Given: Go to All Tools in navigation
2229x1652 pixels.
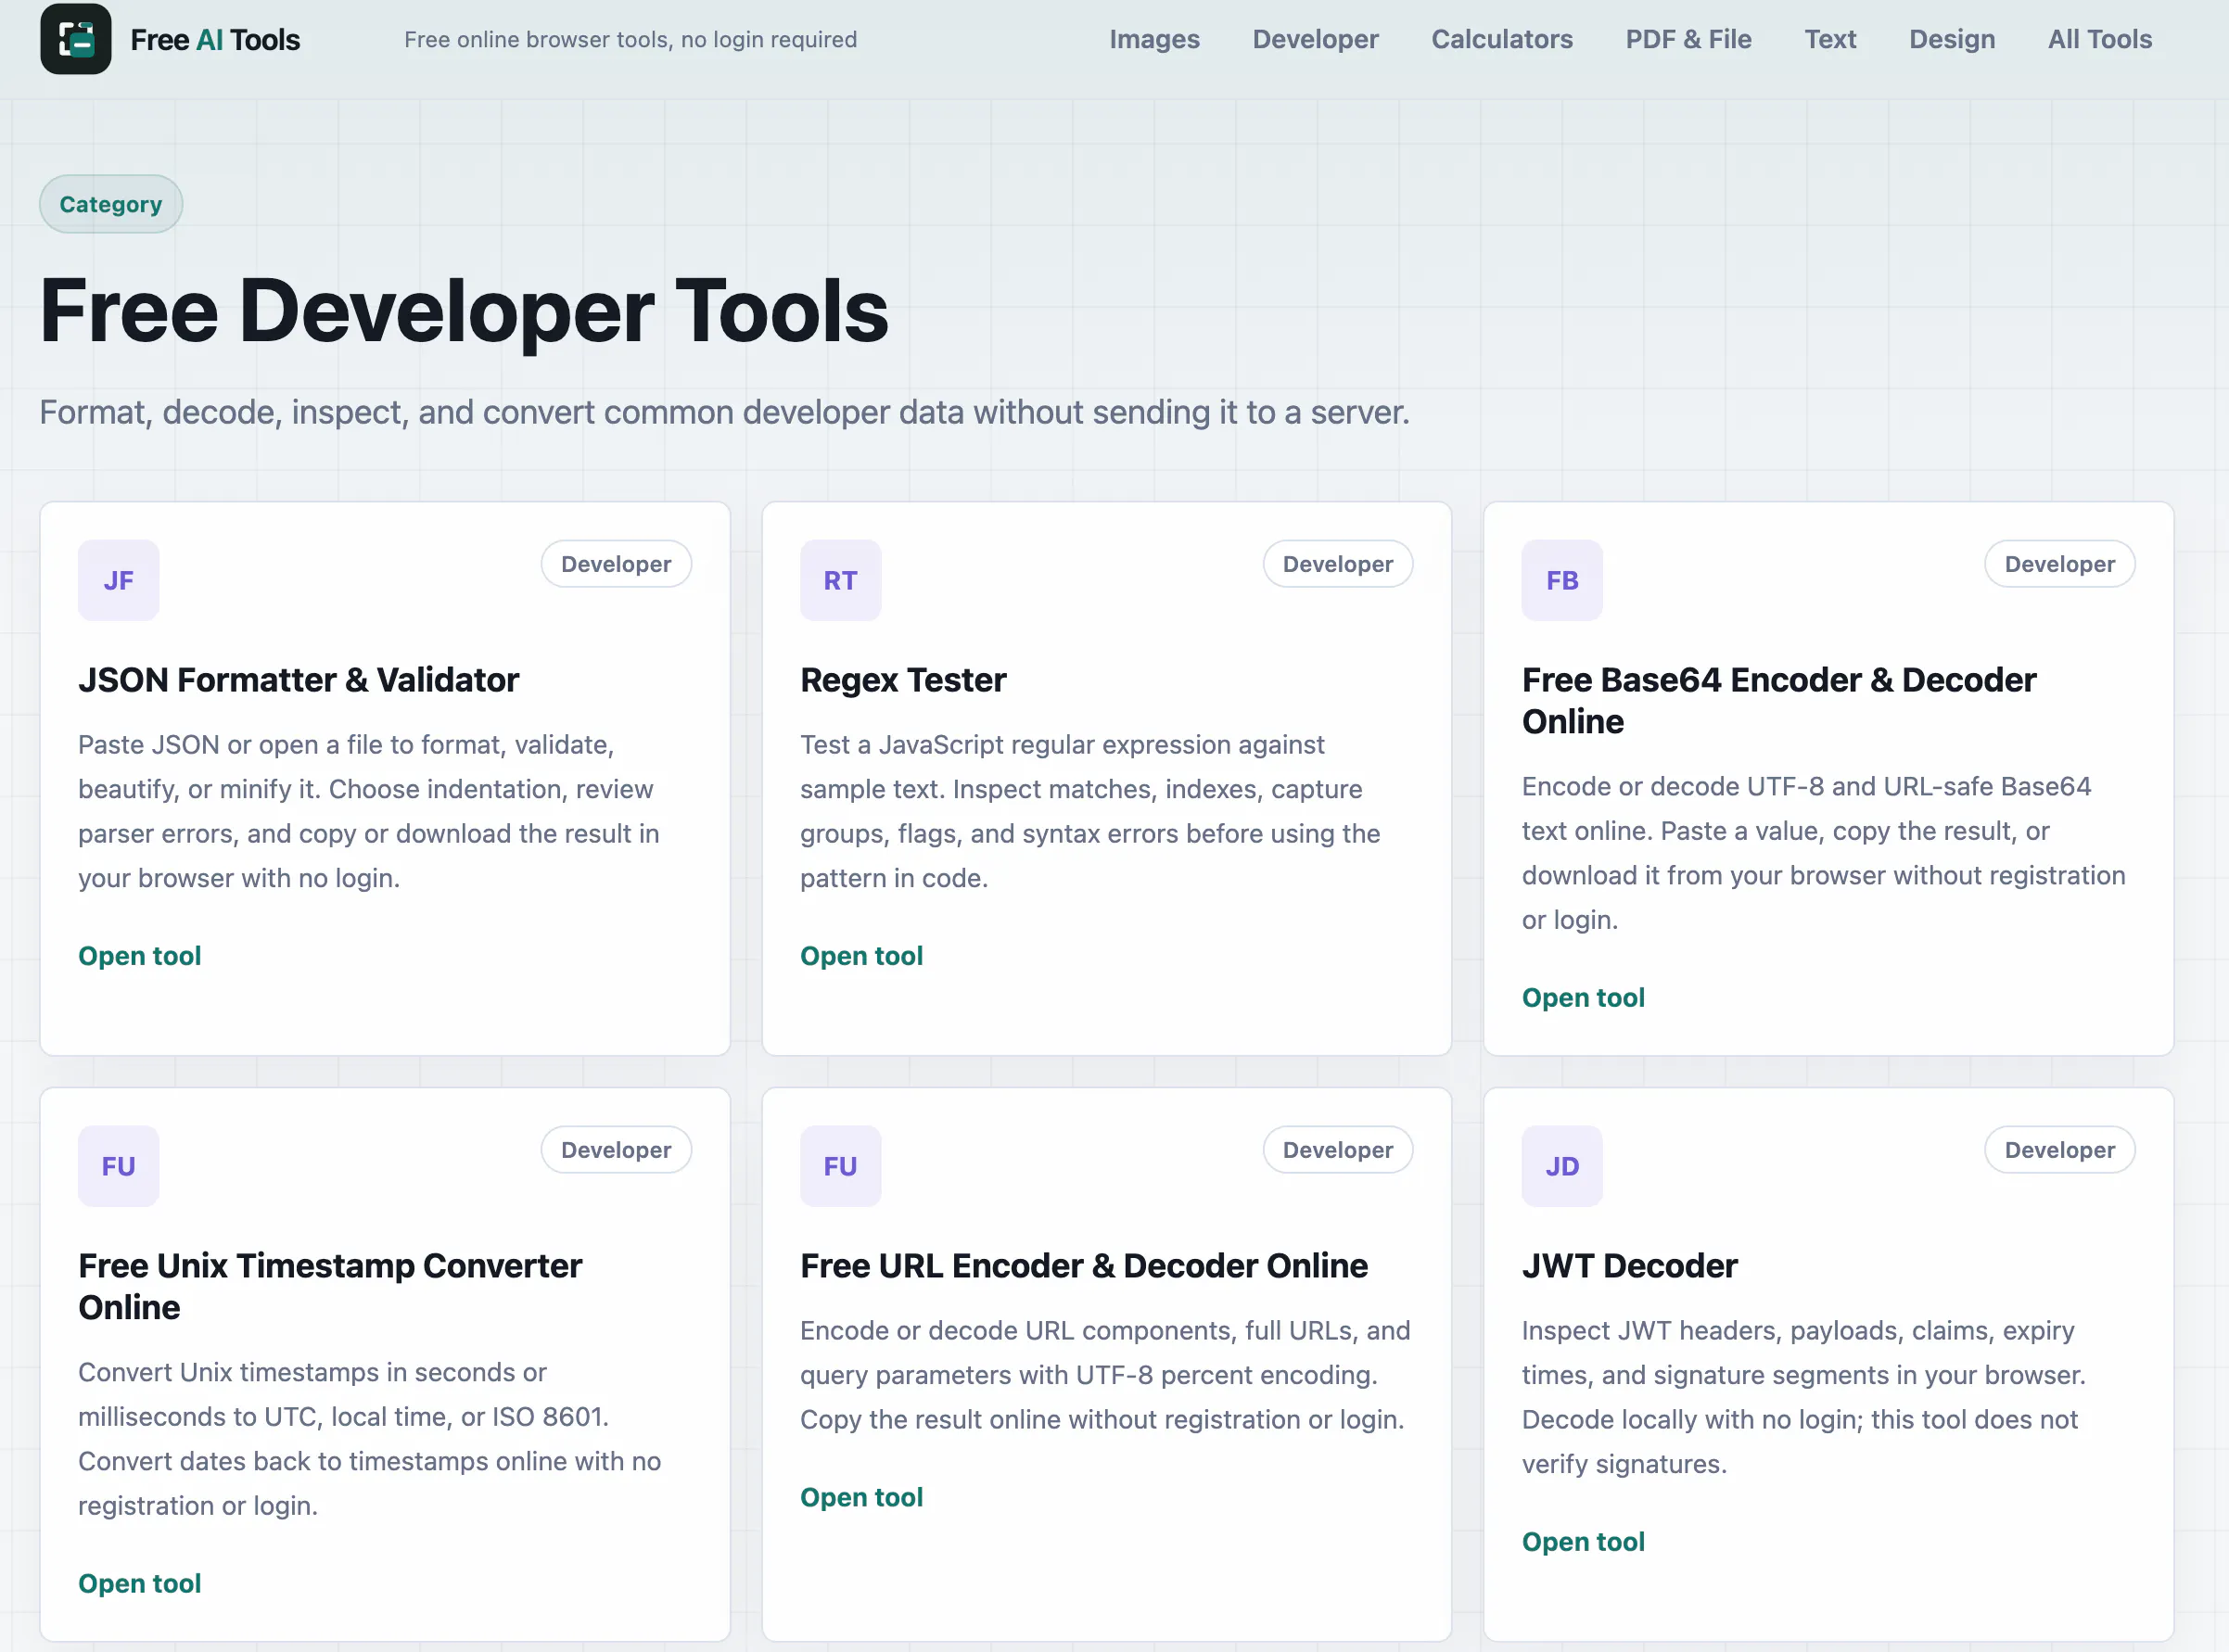Looking at the screenshot, I should pyautogui.click(x=2099, y=39).
